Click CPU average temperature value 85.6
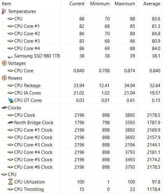 tap(156, 19)
